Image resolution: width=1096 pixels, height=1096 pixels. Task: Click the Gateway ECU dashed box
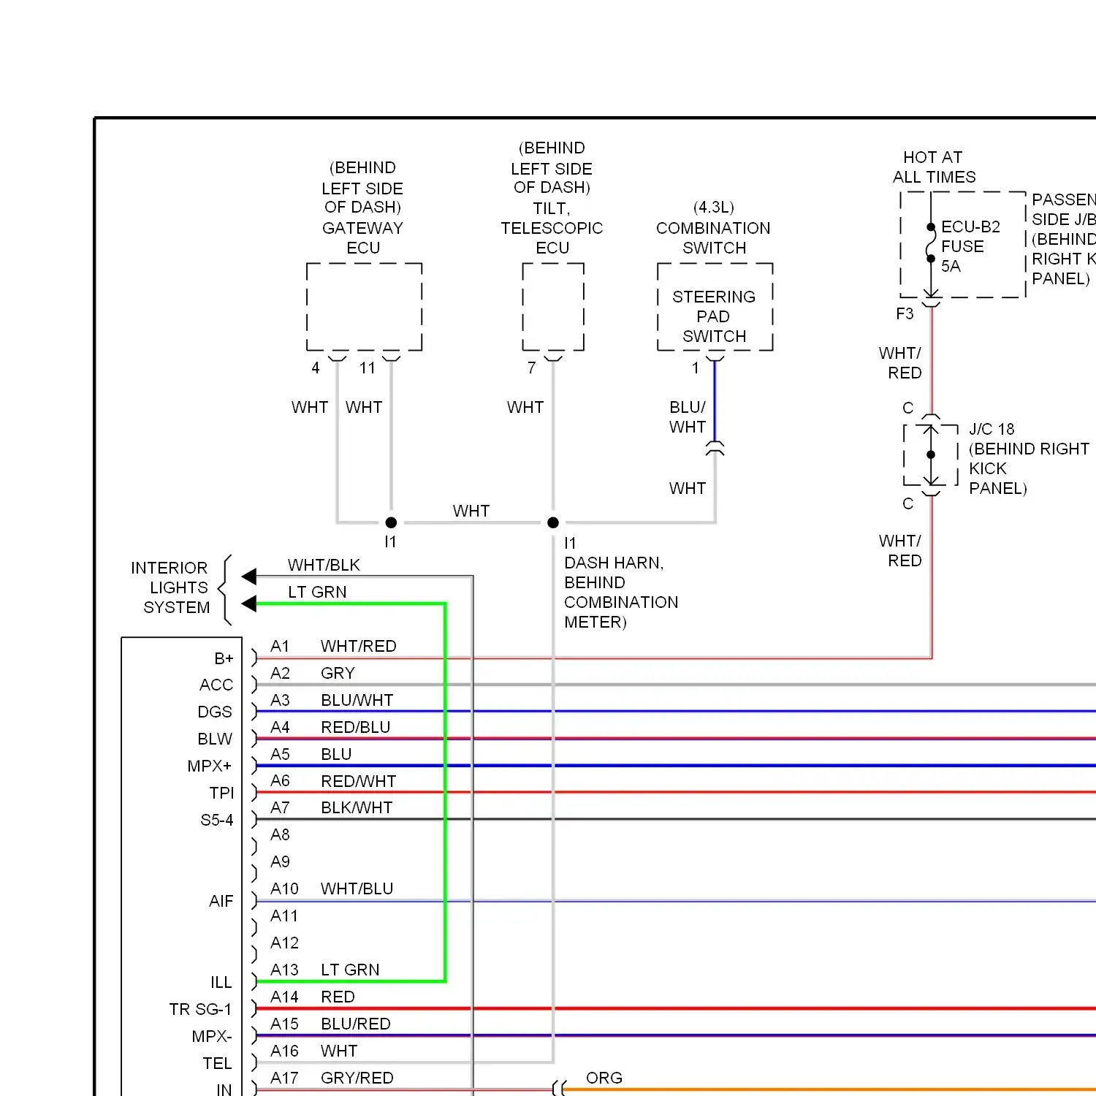[364, 307]
